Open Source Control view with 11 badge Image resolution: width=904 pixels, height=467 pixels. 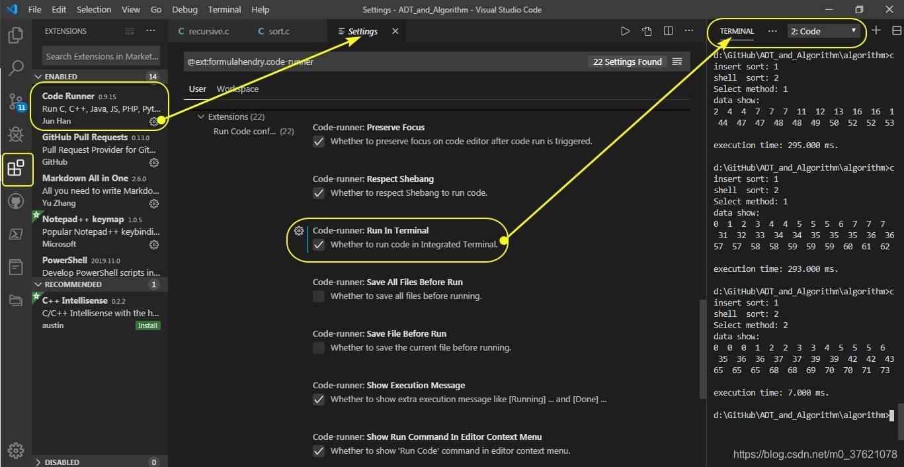coord(16,101)
